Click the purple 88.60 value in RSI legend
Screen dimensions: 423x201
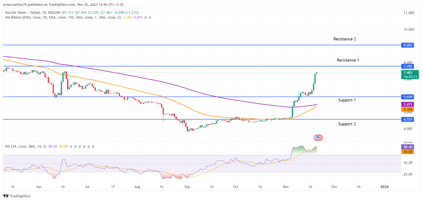click(53, 146)
